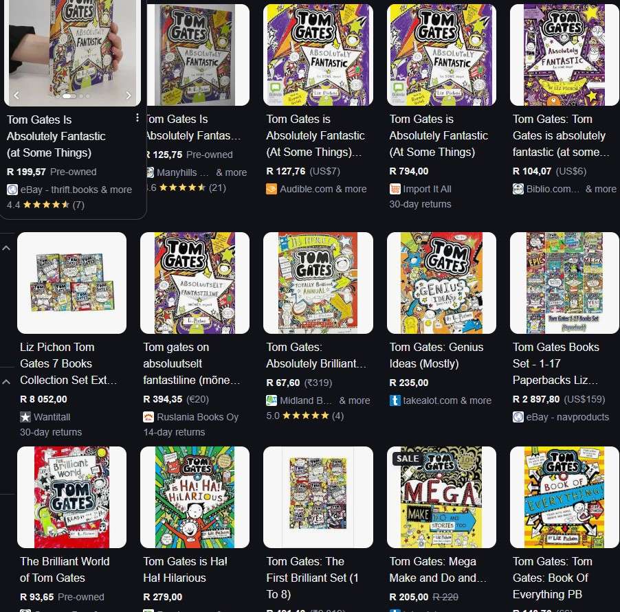The width and height of the screenshot is (620, 612).
Task: Click the next image arrow on first product
Action: pos(129,95)
